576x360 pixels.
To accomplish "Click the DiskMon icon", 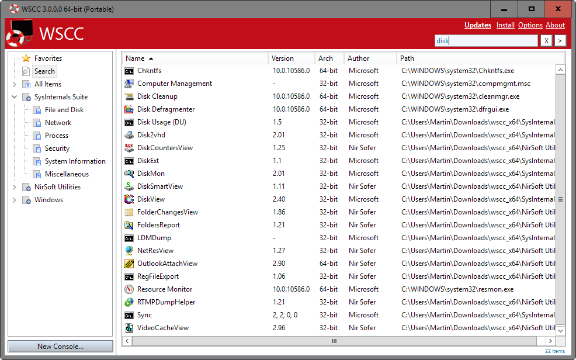I will (x=129, y=174).
